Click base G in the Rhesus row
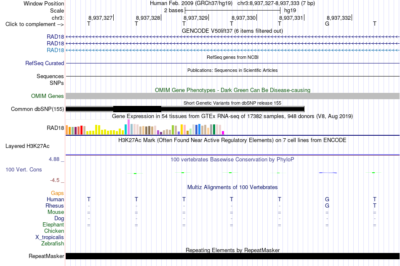 pyautogui.click(x=327, y=205)
